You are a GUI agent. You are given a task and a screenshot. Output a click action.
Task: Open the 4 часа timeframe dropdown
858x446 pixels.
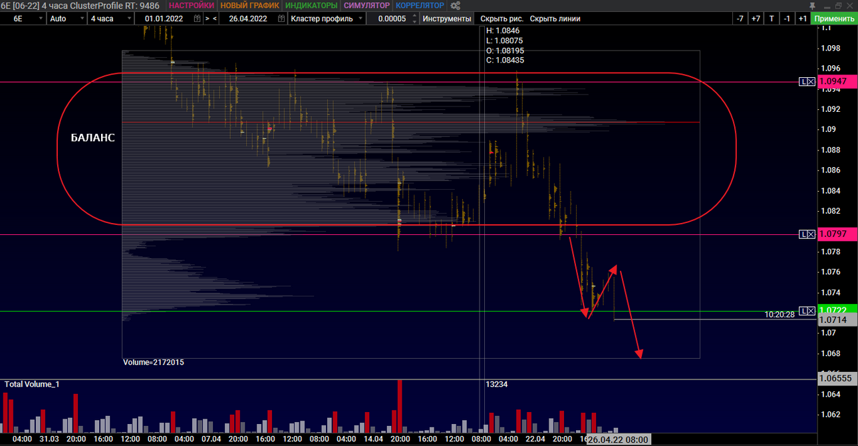tap(110, 19)
